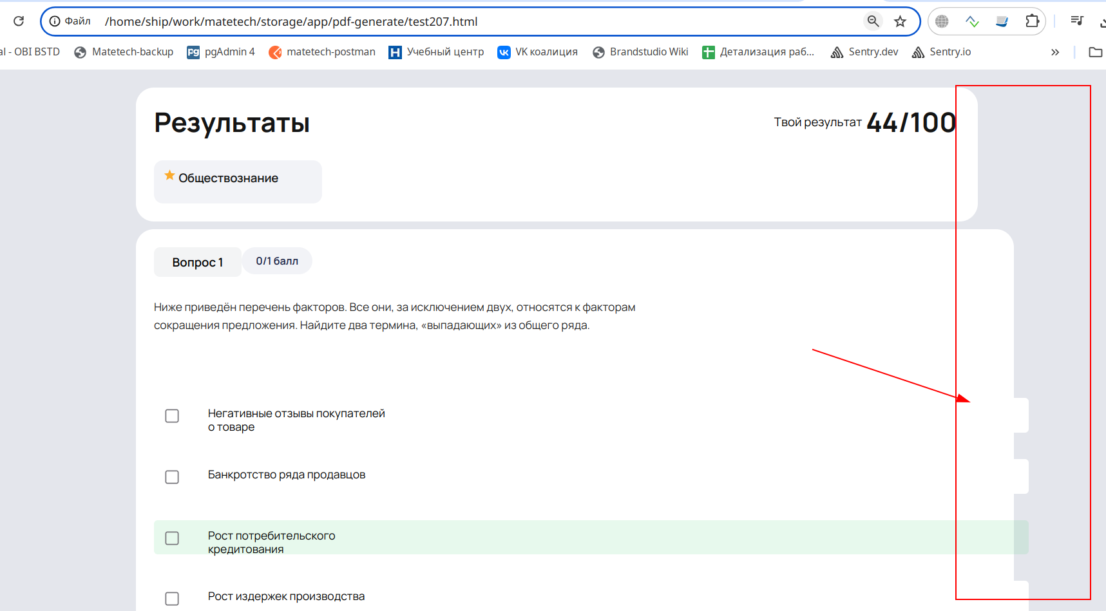
Task: Click the VK коалиция bookmark icon
Action: coord(504,52)
